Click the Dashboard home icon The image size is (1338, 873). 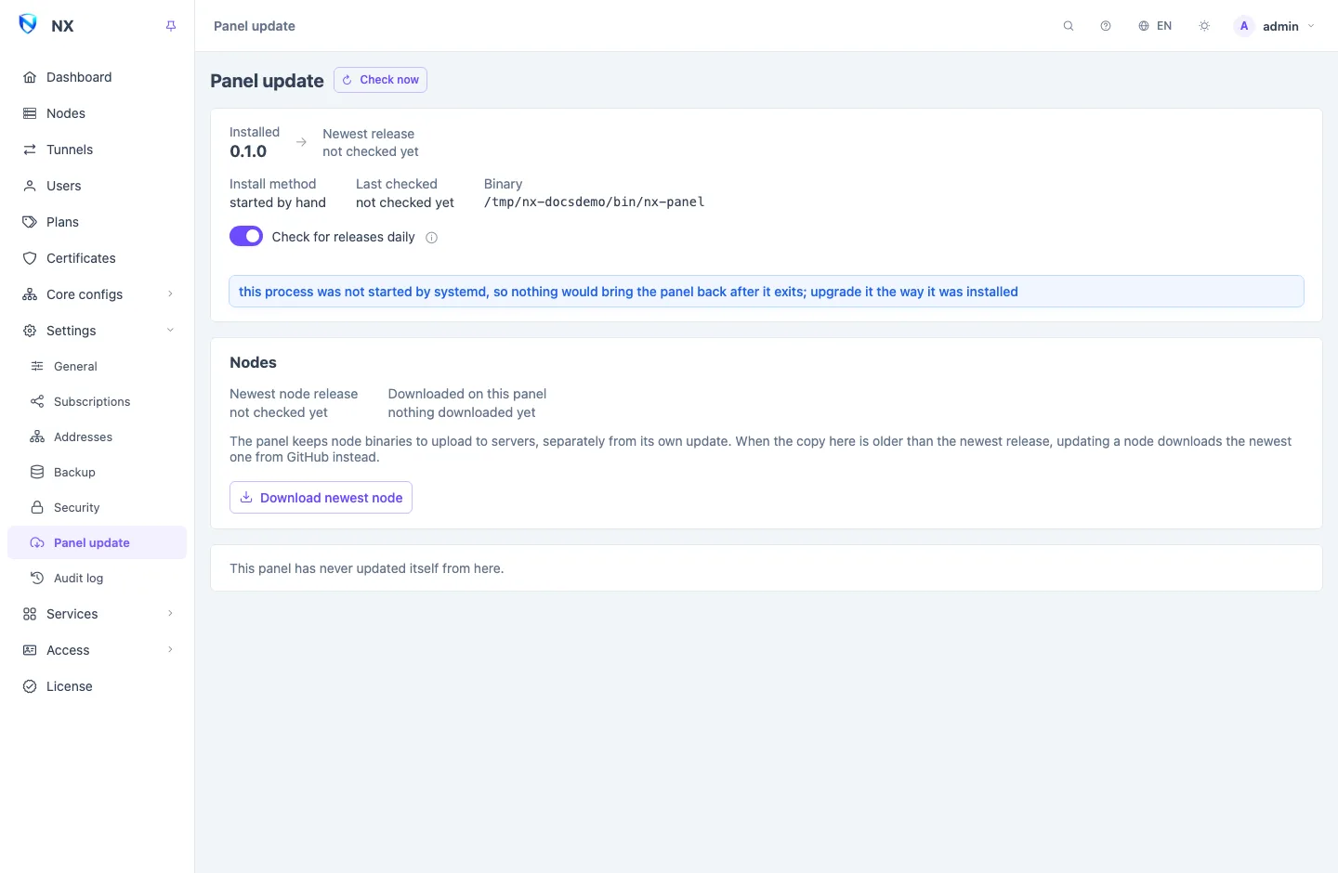(x=30, y=77)
